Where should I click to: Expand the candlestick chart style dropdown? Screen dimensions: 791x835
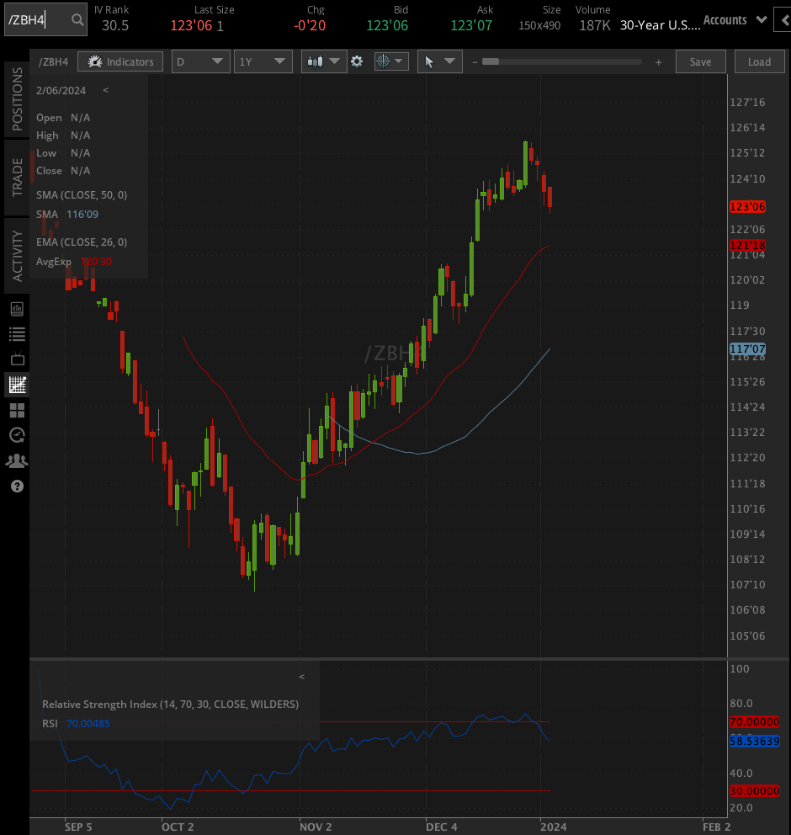(325, 61)
